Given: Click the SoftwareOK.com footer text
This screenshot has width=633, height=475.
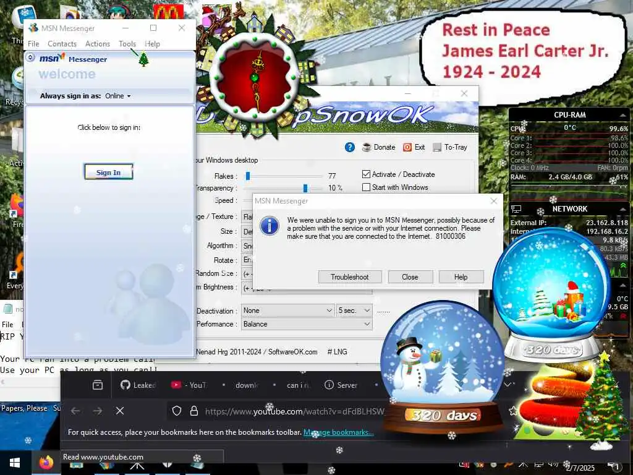Looking at the screenshot, I should pyautogui.click(x=292, y=352).
